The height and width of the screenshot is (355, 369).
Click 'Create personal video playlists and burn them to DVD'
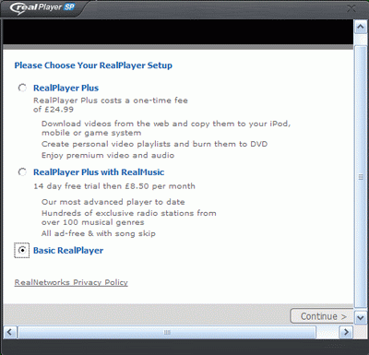click(x=154, y=144)
